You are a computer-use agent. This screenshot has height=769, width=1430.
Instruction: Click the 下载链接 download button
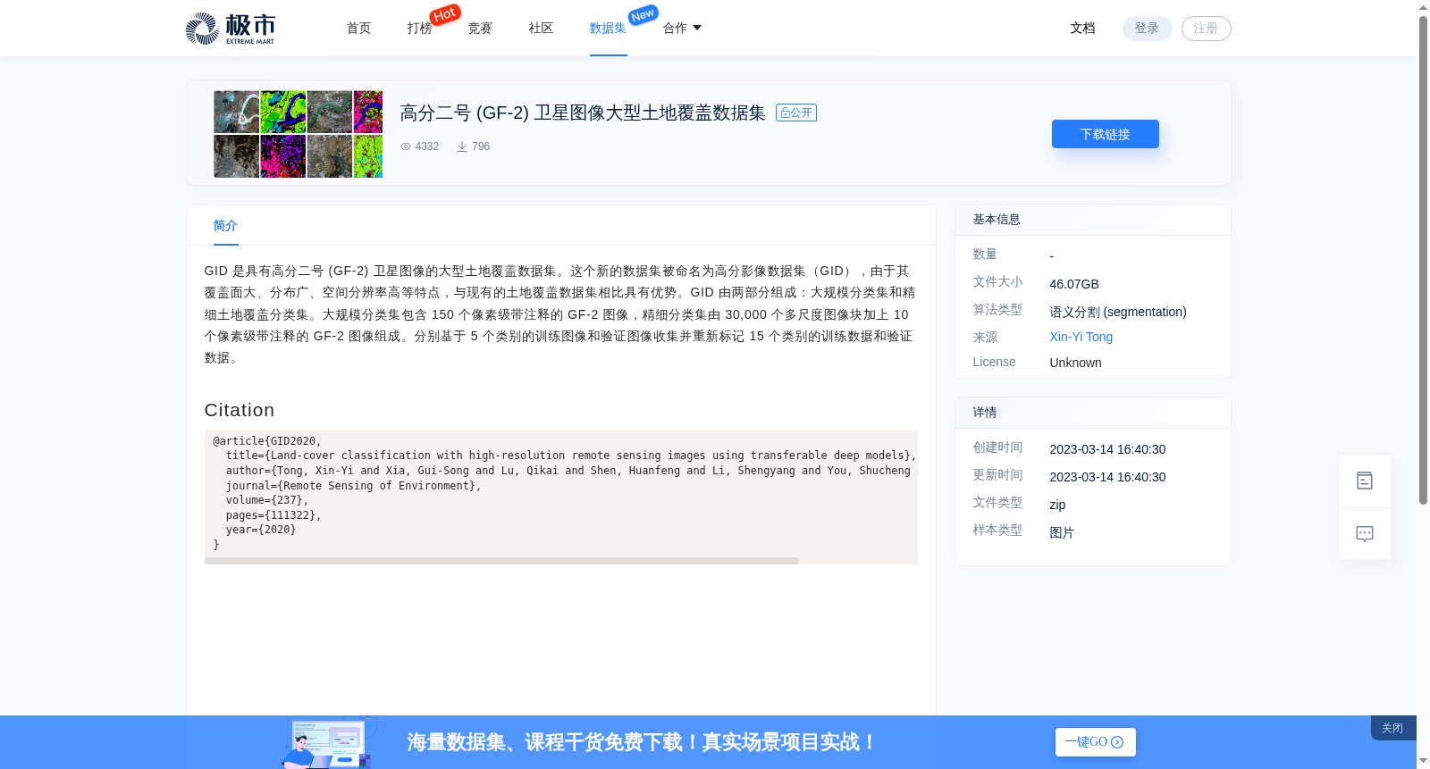(1105, 134)
